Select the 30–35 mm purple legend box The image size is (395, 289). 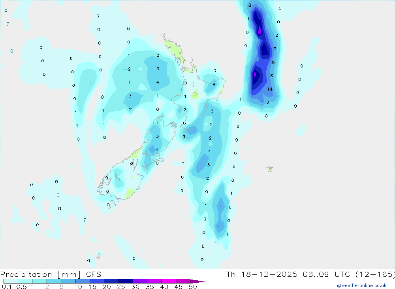(140, 281)
